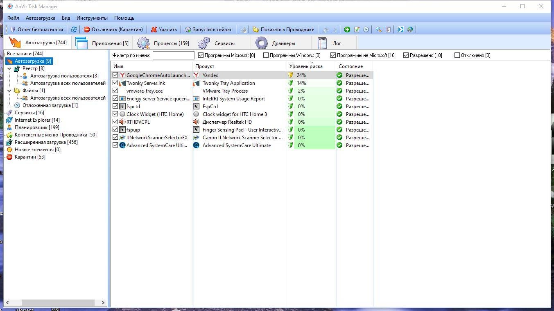554x311 pixels.
Task: Switch to the Приложения [5] tab
Action: (x=102, y=43)
